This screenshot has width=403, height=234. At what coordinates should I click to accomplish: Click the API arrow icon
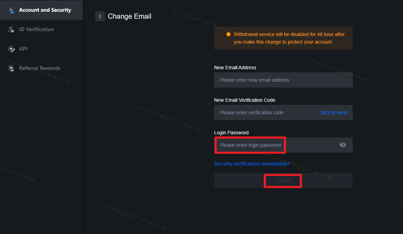click(x=11, y=49)
